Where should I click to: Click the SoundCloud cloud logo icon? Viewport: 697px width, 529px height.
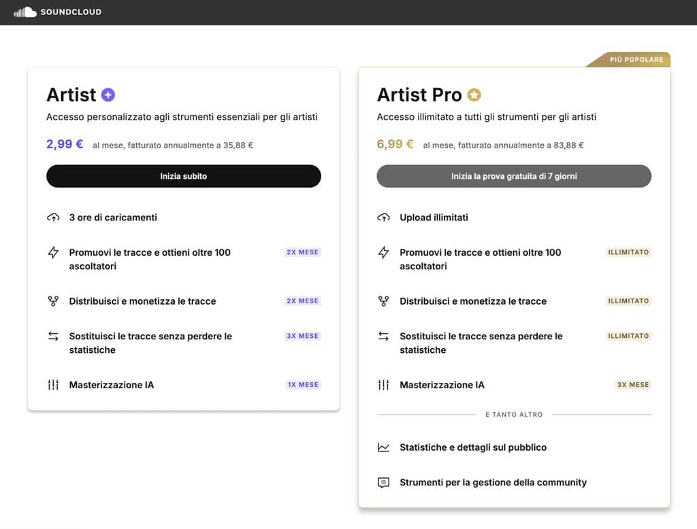point(25,12)
